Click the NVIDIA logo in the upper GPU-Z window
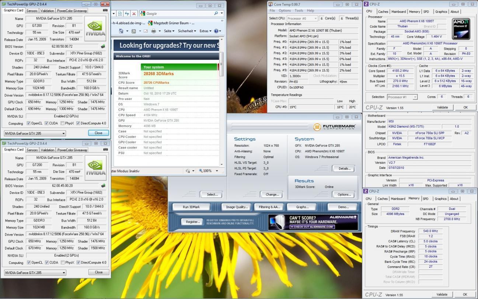The image size is (478, 299). 96,28
